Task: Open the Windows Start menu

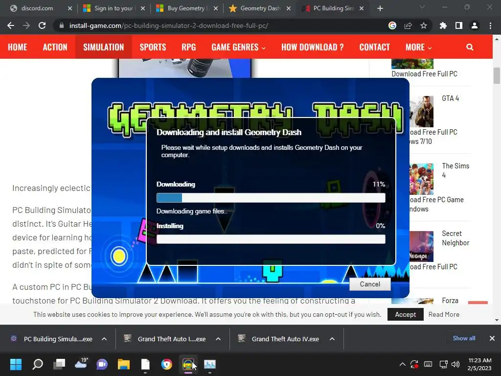Action: point(16,364)
